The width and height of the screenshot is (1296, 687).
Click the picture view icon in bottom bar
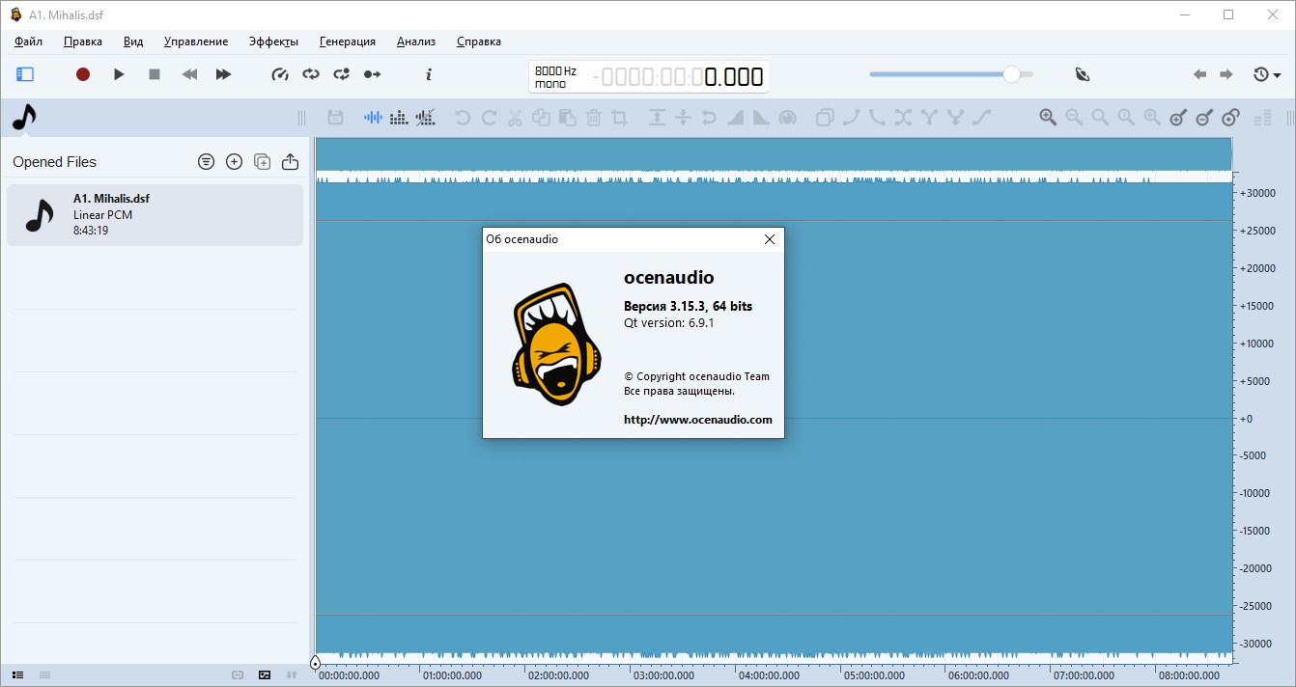coord(265,674)
